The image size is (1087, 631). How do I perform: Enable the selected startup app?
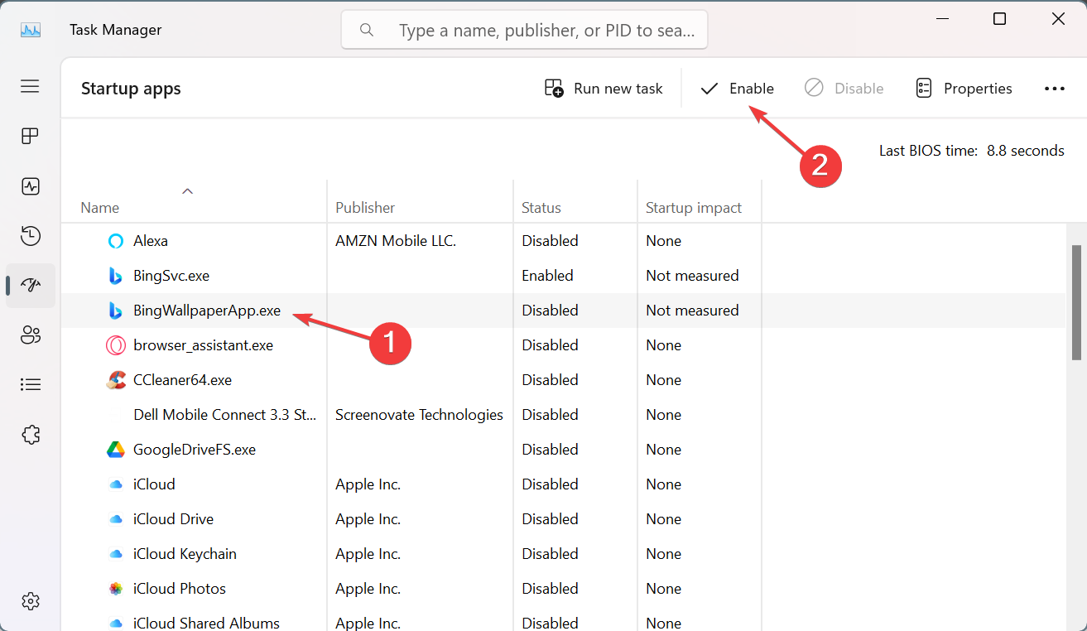pyautogui.click(x=737, y=89)
